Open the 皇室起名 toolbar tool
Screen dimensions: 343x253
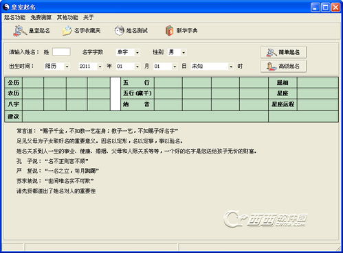(x=32, y=31)
